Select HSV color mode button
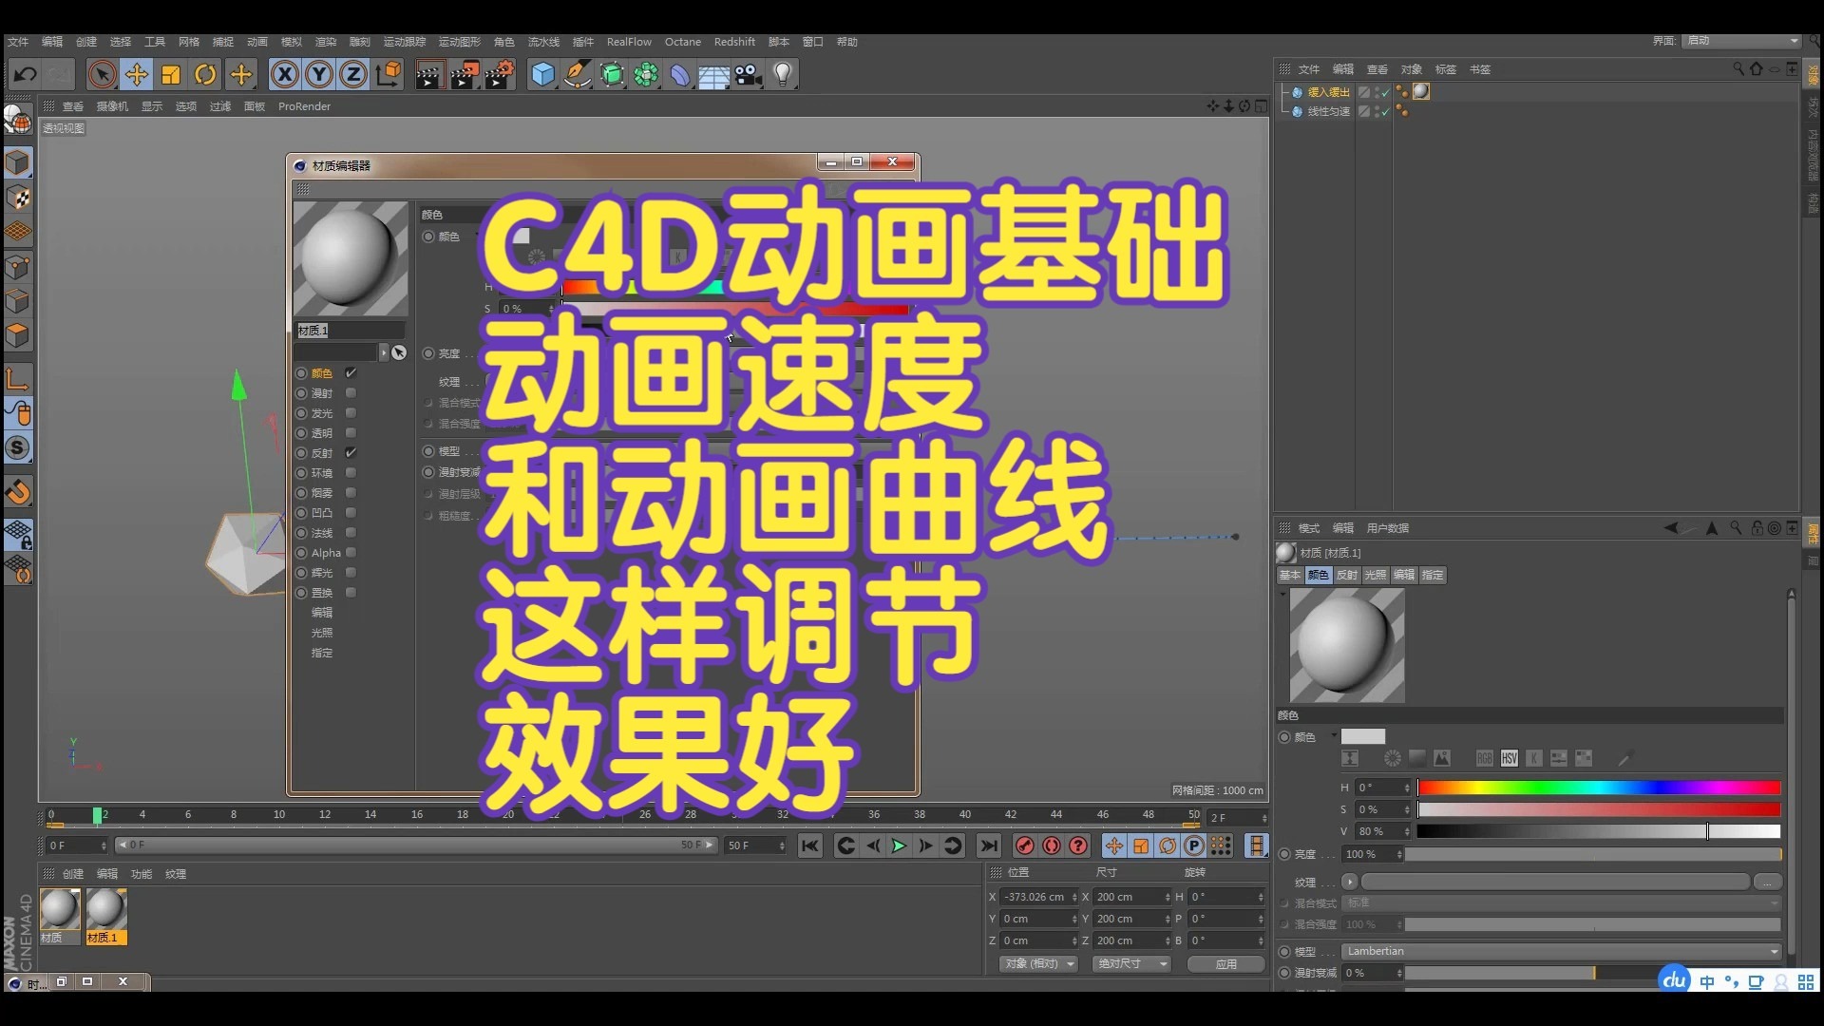 pos(1510,758)
